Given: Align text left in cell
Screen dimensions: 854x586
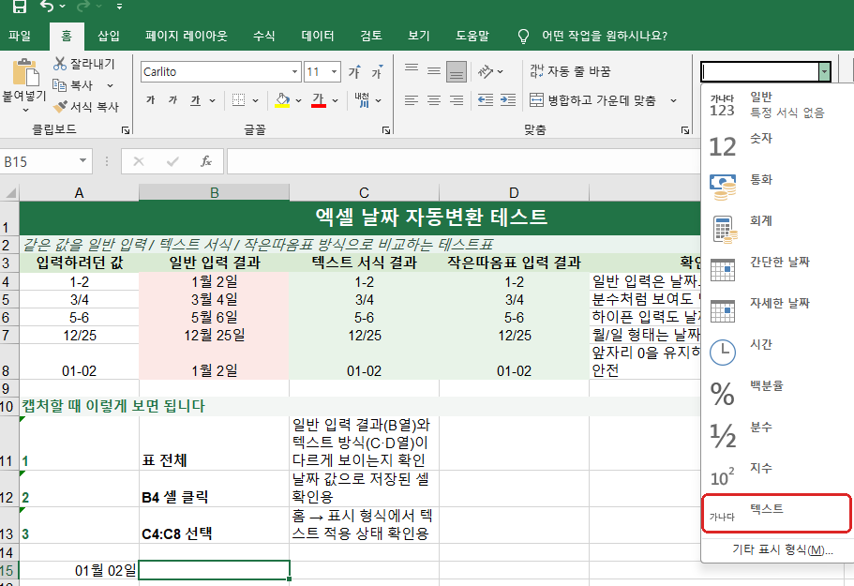Looking at the screenshot, I should (412, 100).
